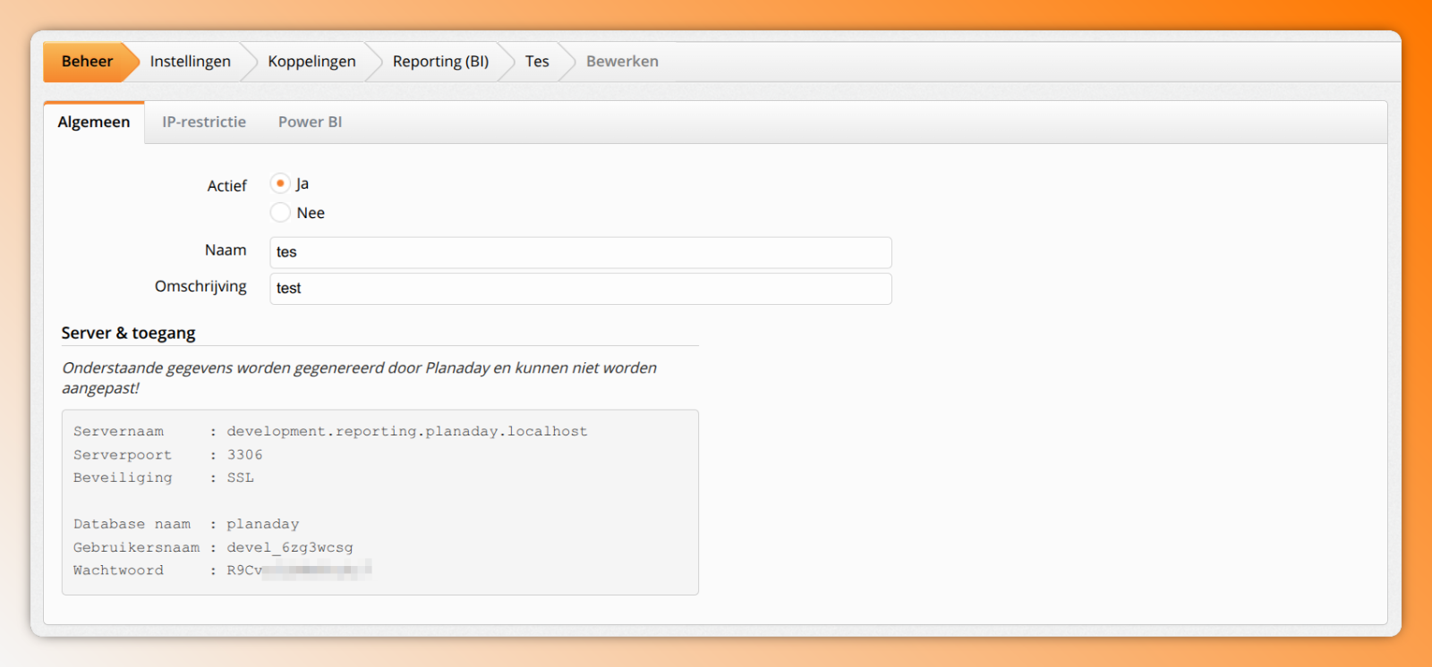Open the Beheer breadcrumb
1432x667 pixels.
click(x=88, y=62)
